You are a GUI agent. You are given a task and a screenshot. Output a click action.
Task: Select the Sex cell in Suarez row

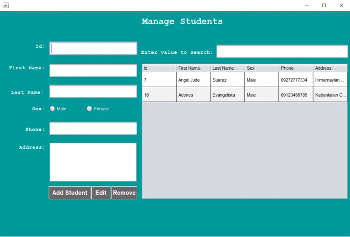[262, 79]
